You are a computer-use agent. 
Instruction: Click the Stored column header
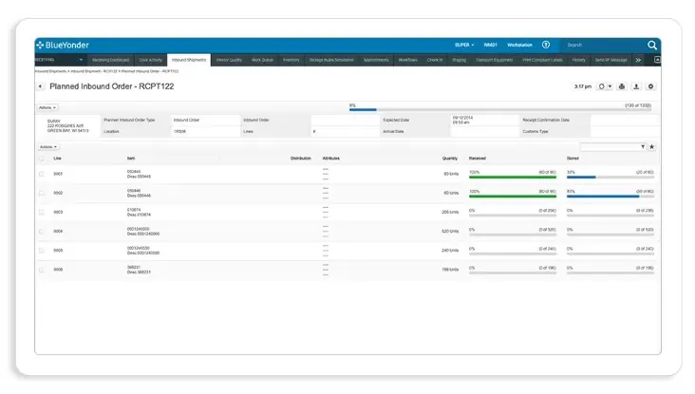pyautogui.click(x=573, y=159)
